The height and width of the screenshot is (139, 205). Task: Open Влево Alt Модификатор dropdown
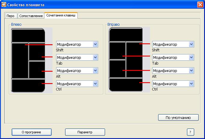[x=77, y=71]
